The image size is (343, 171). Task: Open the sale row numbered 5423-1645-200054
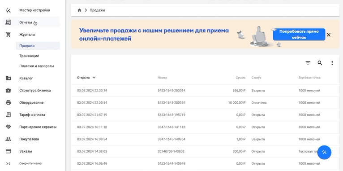point(205,103)
